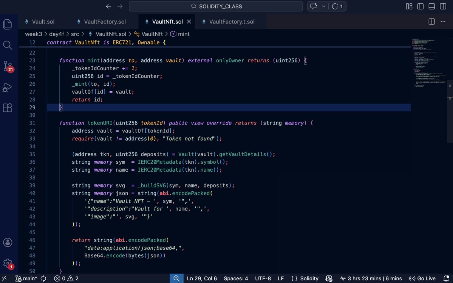Go forward with the right arrow
Viewport: 453px width, 283px height.
click(120, 6)
